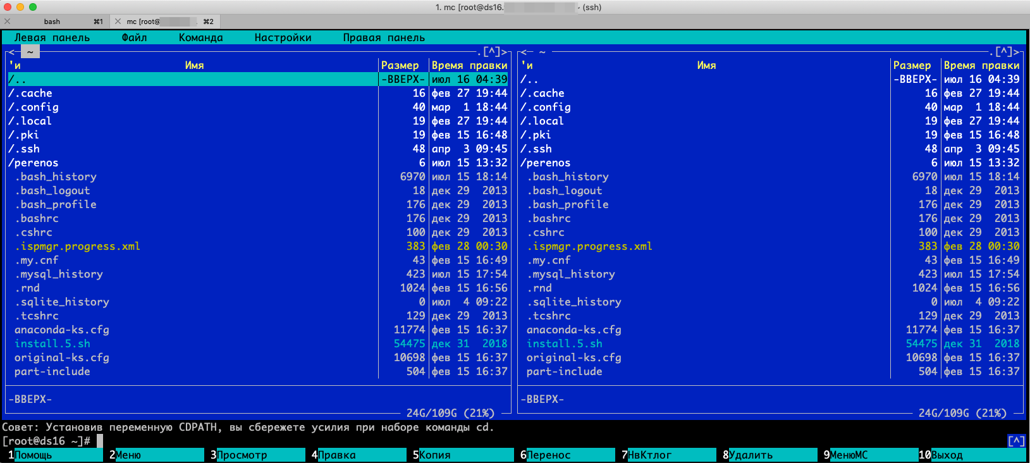Select .bash_history file in left panel

click(258, 176)
